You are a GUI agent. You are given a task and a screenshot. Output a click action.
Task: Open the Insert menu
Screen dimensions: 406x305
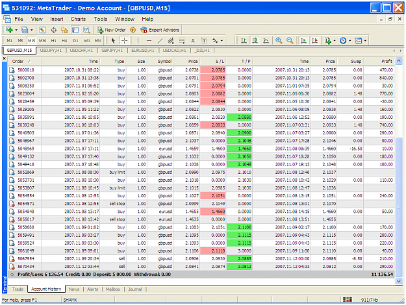pyautogui.click(x=57, y=19)
